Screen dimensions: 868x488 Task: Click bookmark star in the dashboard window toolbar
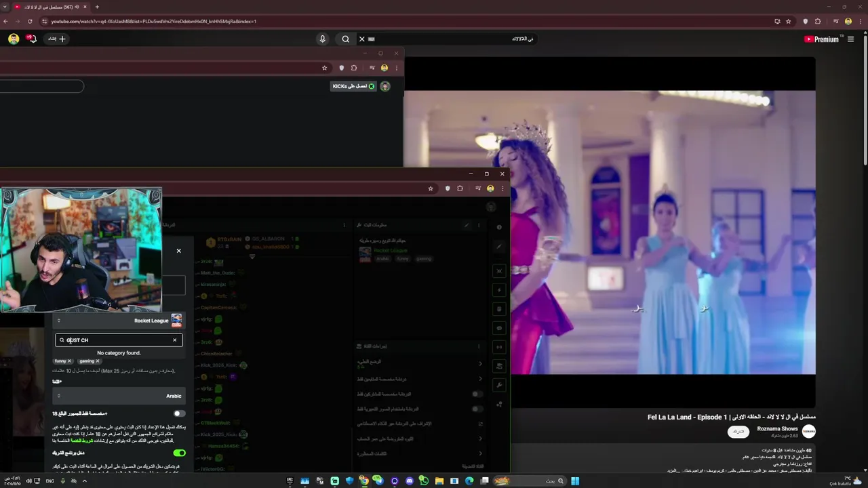(x=431, y=188)
